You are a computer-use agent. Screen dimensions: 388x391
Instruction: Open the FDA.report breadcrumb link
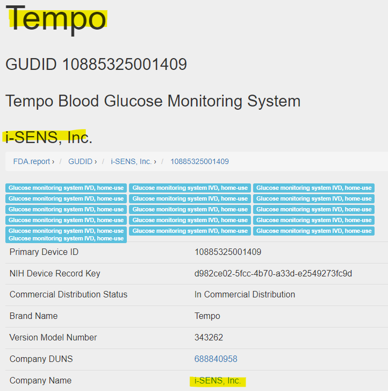click(32, 161)
